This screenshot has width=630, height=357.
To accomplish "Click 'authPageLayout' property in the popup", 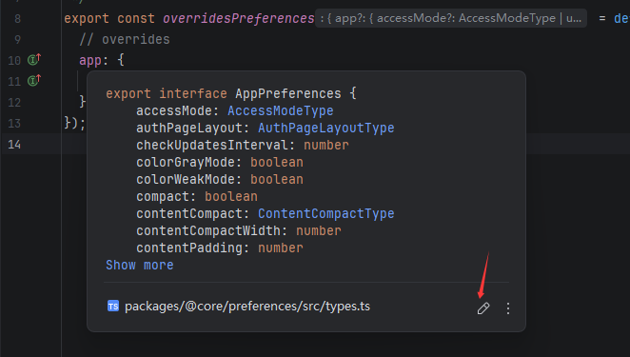I will pyautogui.click(x=189, y=129).
